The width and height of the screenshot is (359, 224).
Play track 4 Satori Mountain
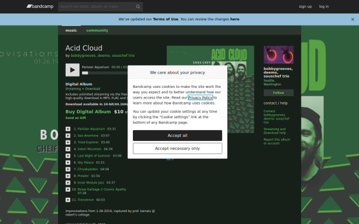point(68,149)
